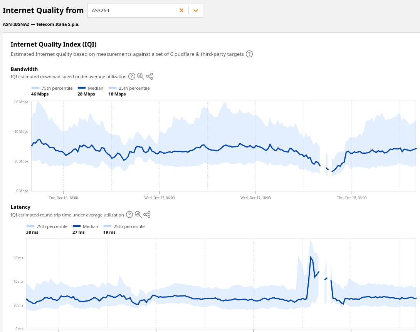This screenshot has width=420, height=332.
Task: Share the Latency chart
Action: point(147,215)
